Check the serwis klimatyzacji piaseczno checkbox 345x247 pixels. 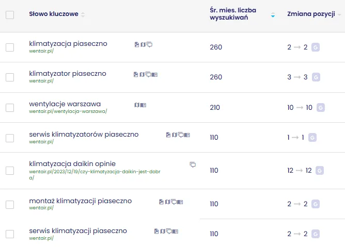pyautogui.click(x=10, y=234)
